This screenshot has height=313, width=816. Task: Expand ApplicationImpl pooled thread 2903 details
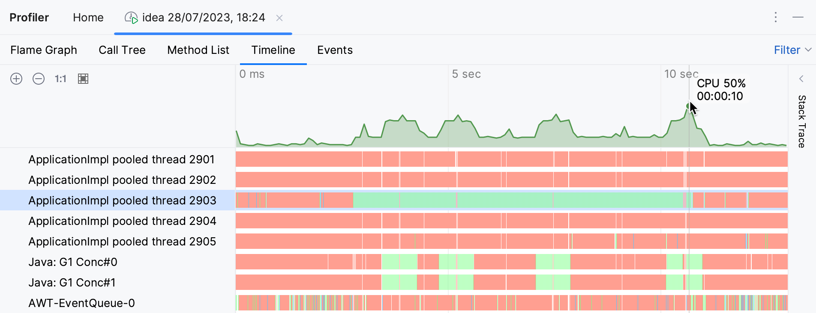(122, 201)
